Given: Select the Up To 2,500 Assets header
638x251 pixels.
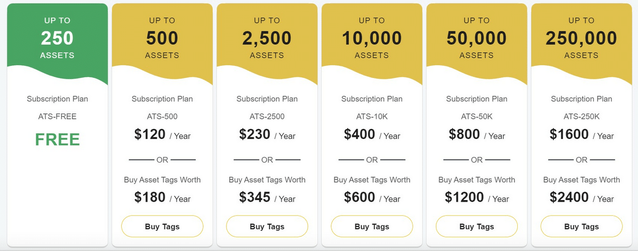Looking at the screenshot, I should tap(267, 38).
